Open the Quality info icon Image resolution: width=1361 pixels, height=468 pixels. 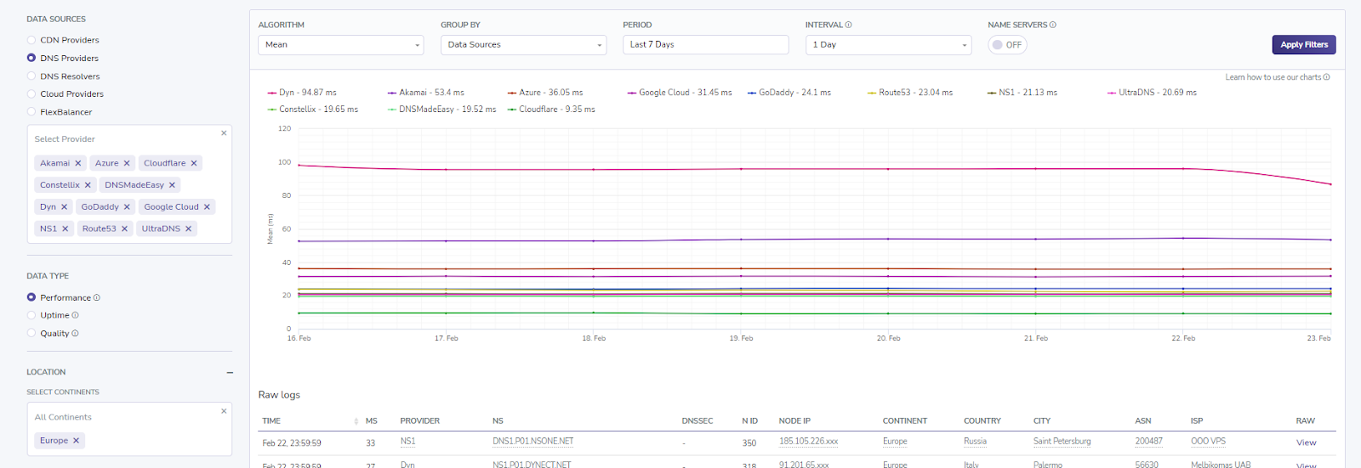(75, 334)
